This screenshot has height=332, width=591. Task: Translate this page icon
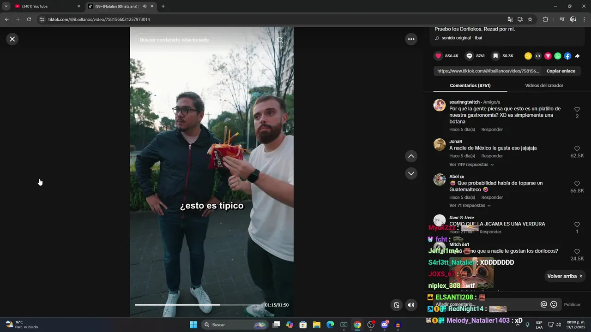[x=510, y=19]
